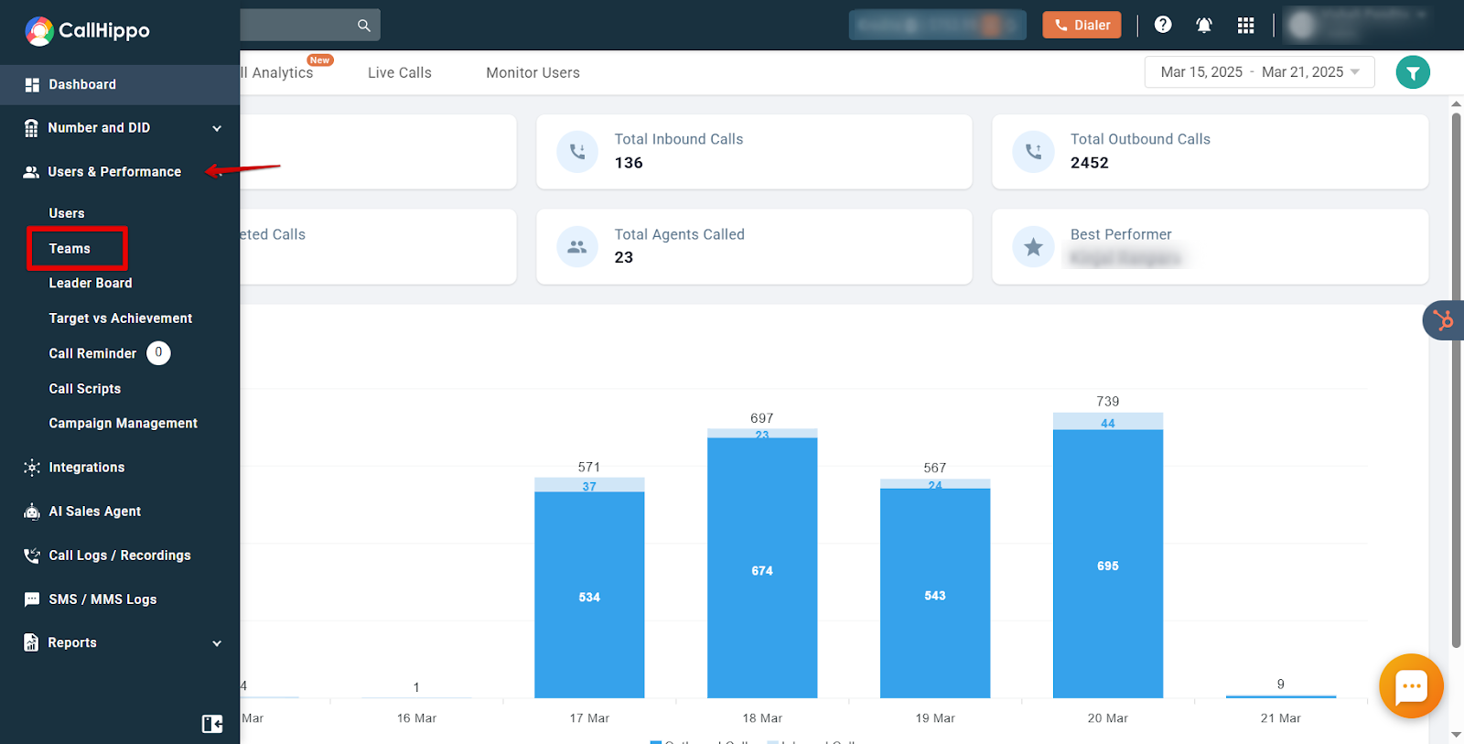Click the 20 Mar outbound bar 695
The width and height of the screenshot is (1464, 744).
pos(1108,564)
